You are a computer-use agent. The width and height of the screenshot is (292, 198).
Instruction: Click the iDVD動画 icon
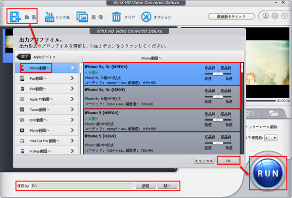(22, 120)
